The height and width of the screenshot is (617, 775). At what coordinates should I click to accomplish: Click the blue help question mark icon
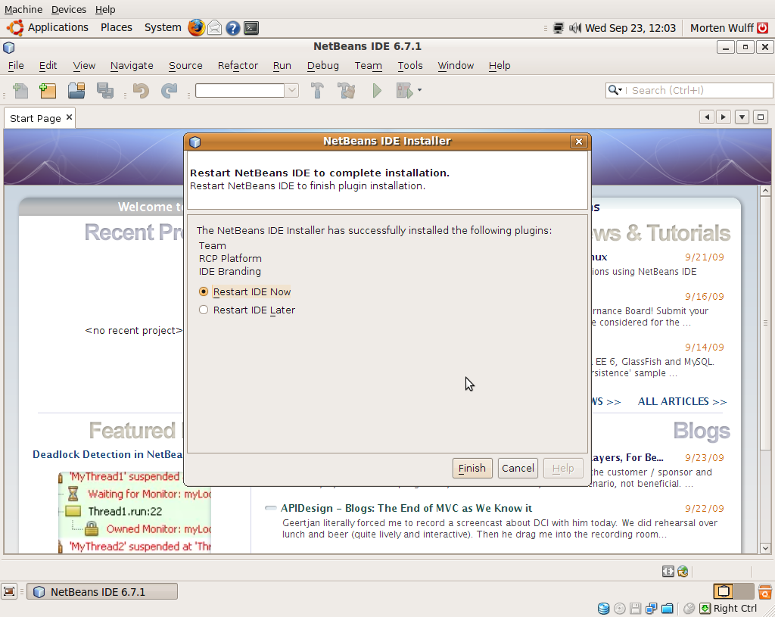click(x=233, y=28)
